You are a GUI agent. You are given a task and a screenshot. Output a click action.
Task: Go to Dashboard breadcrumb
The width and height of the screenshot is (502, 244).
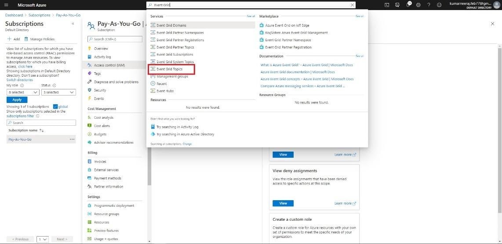[14, 15]
